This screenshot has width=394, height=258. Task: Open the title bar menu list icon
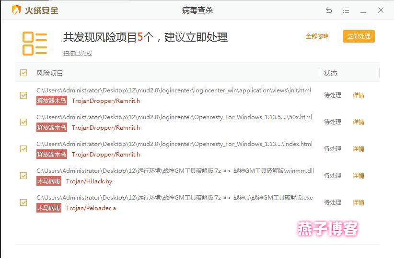346,10
